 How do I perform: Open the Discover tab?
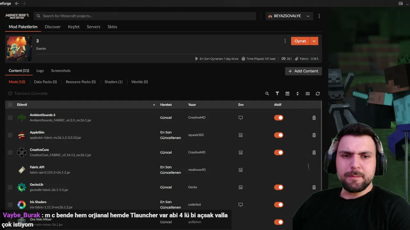(x=53, y=27)
